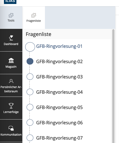Select the filled circle for GFB-Ringvorlesung-02
Viewport: 119px width, 143px height.
click(30, 61)
